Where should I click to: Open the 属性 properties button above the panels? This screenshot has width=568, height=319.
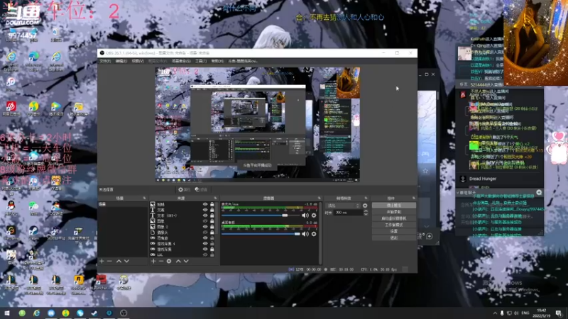[185, 189]
